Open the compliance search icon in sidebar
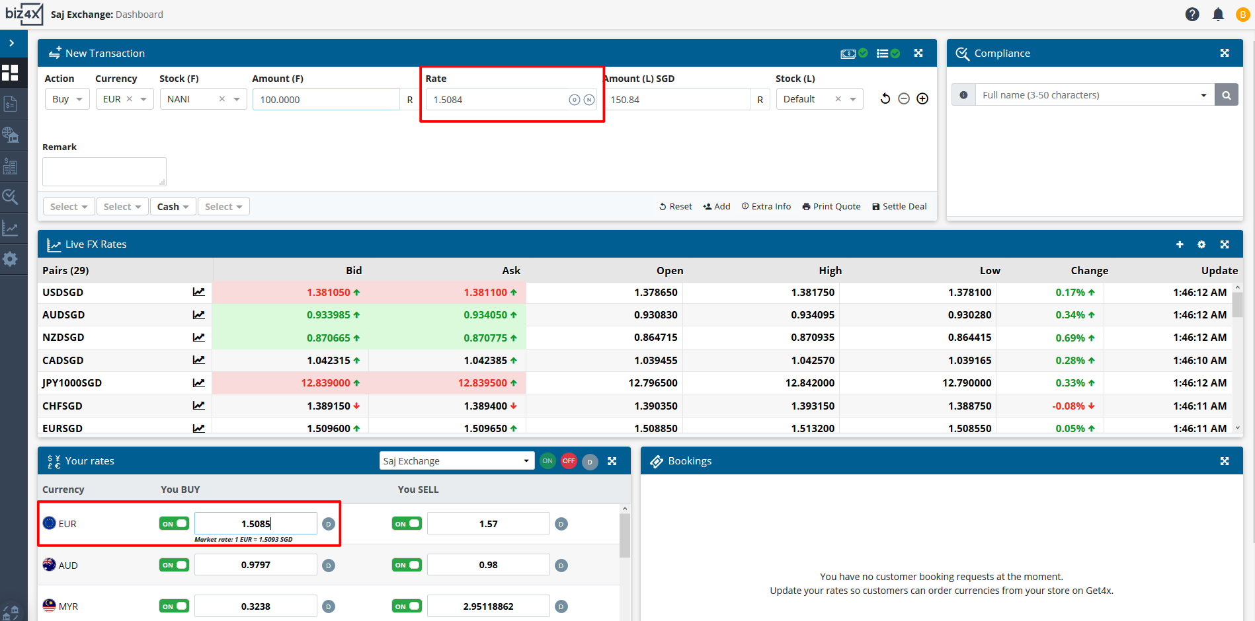 pyautogui.click(x=10, y=197)
